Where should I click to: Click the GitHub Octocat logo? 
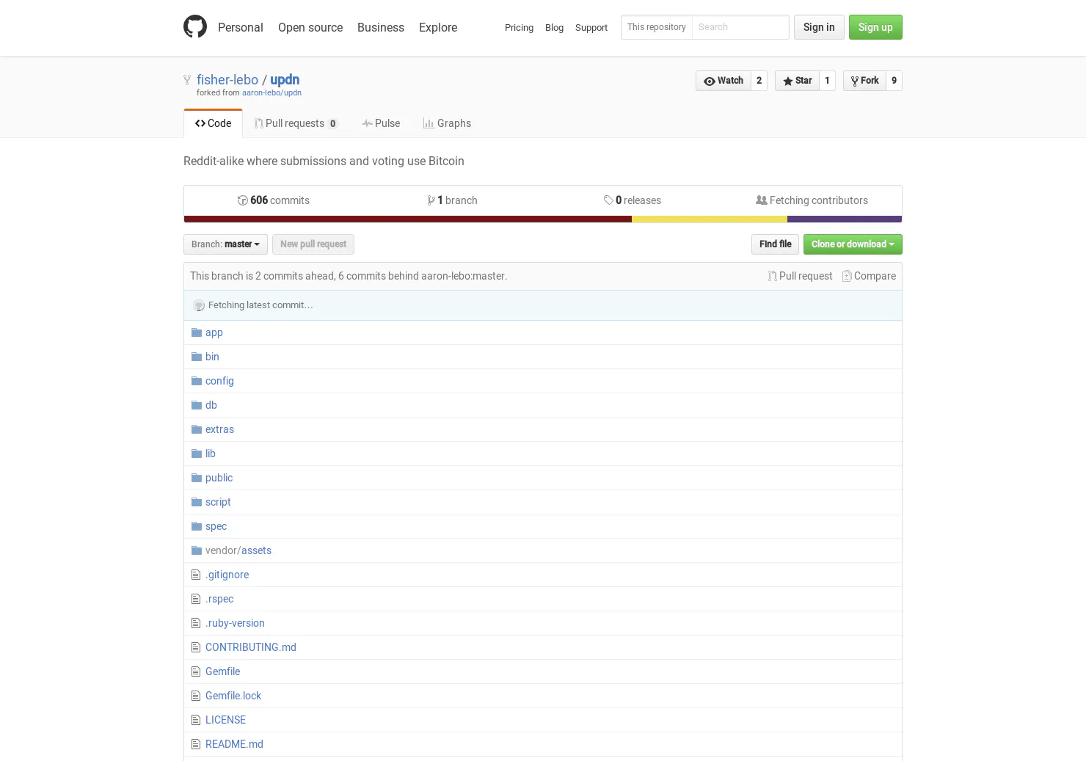(x=195, y=26)
